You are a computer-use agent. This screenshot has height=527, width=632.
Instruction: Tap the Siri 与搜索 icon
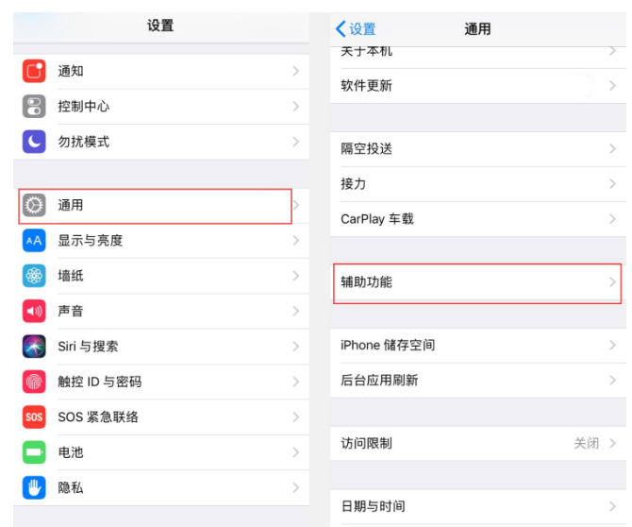click(34, 347)
